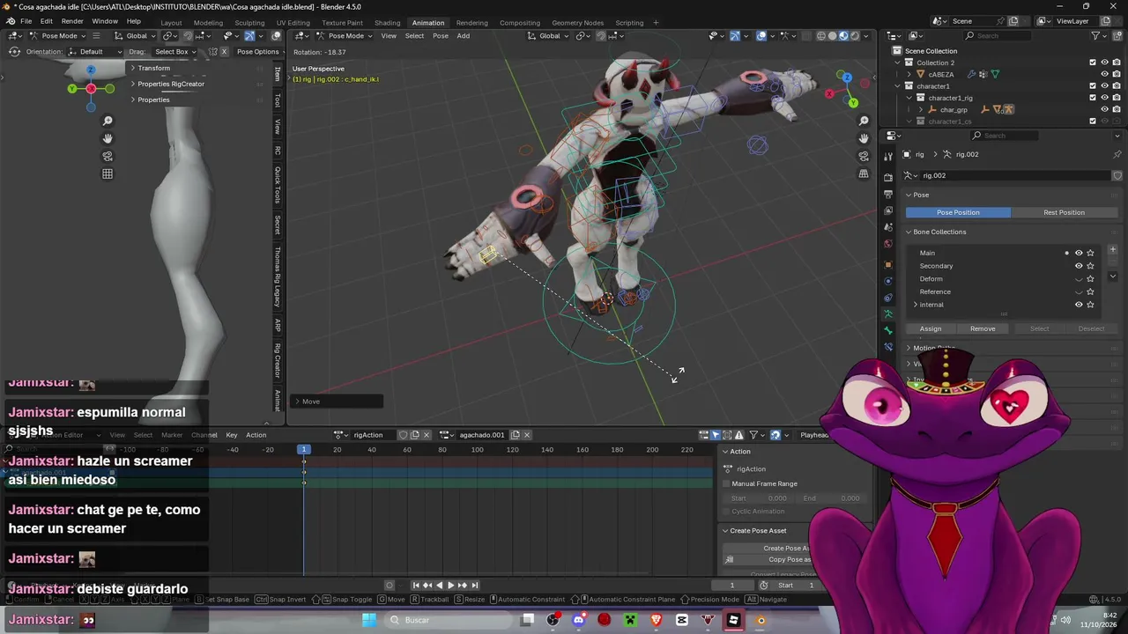The width and height of the screenshot is (1128, 634).
Task: Open the Tool properties tab (wrench icon)
Action: [888, 156]
